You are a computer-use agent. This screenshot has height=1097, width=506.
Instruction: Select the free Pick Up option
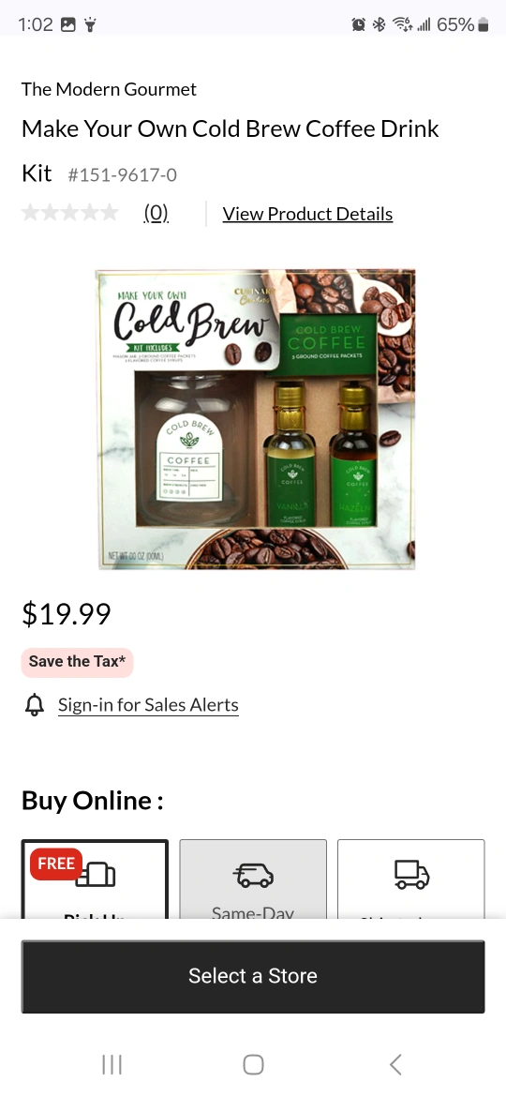coord(95,879)
